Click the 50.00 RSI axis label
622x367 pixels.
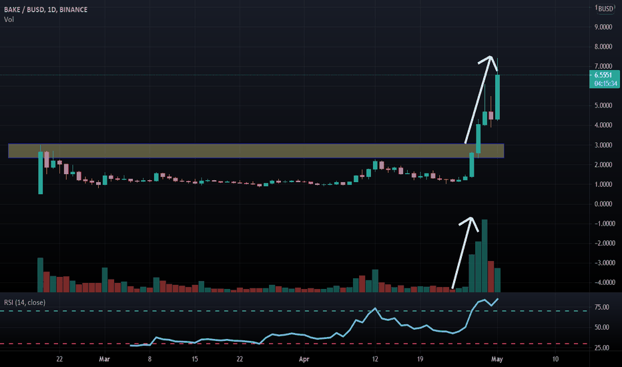(x=601, y=328)
